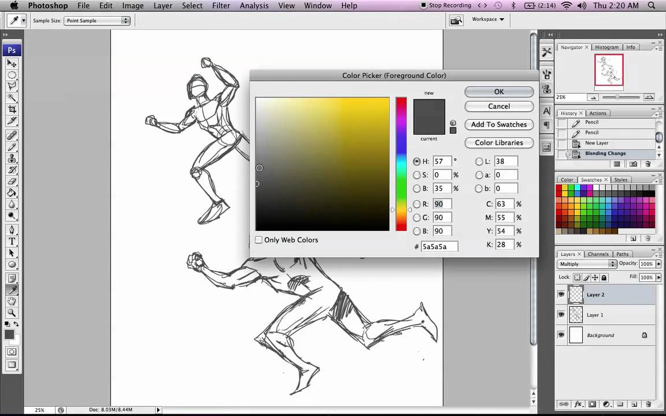The image size is (666, 416).
Task: Open the Eyedropper tool preset picker arrow
Action: 23,20
